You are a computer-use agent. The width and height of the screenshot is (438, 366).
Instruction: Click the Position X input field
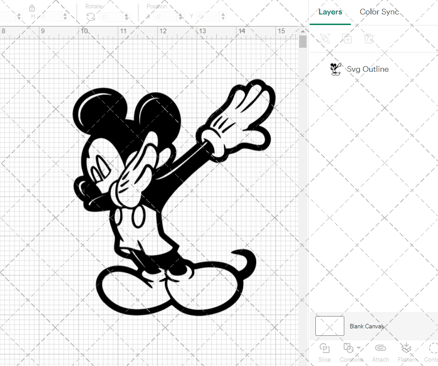click(x=166, y=17)
